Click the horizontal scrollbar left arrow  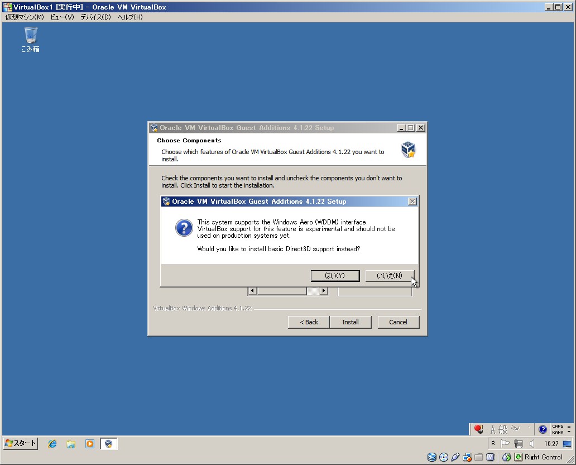click(x=252, y=291)
